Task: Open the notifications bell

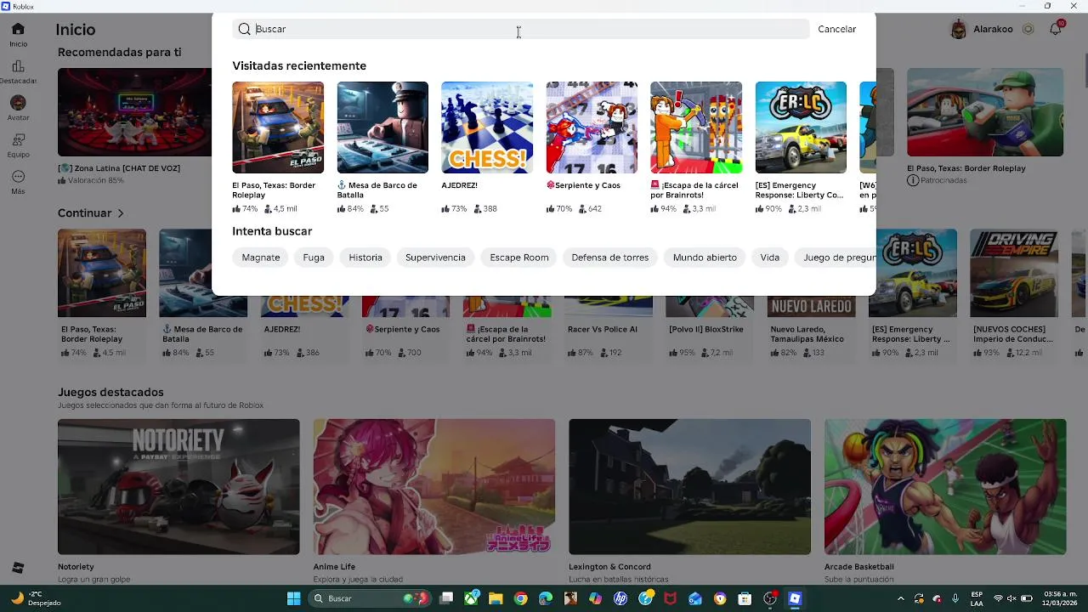Action: click(x=1056, y=29)
